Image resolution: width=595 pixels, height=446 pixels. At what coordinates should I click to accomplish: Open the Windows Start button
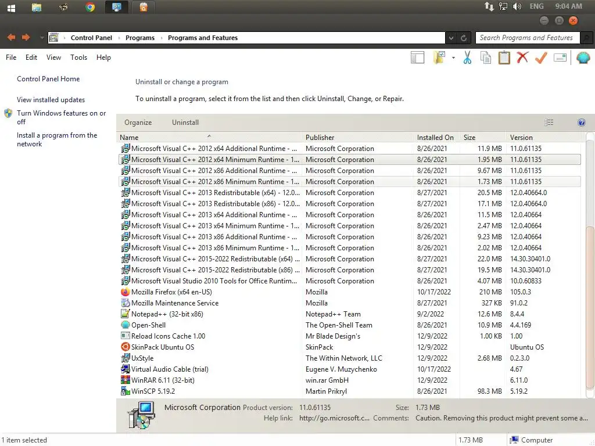12,8
